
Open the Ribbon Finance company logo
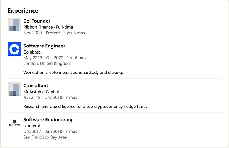(15, 24)
